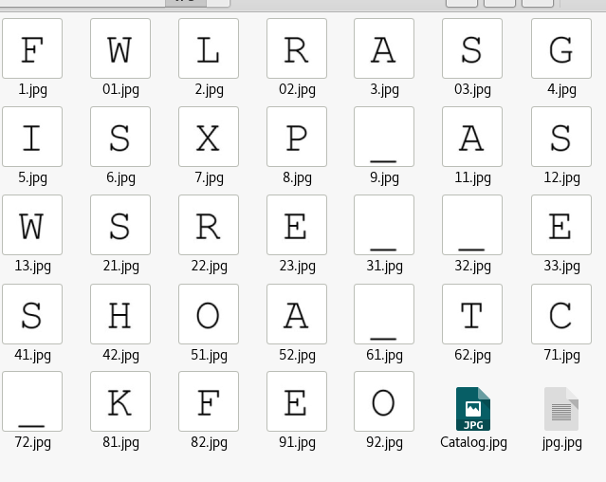Image resolution: width=606 pixels, height=482 pixels.
Task: Click the 51.jpg thumbnail showing O
Action: [209, 314]
